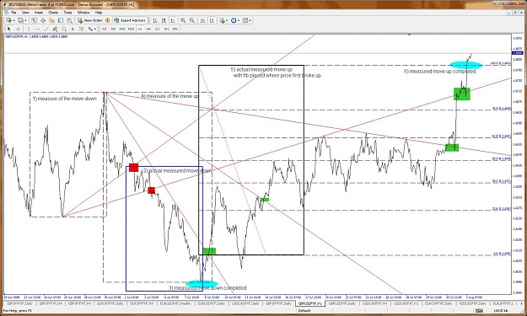Screen dimensions: 527x316
Task: Toggle the Expert Advisors button
Action: click(130, 20)
